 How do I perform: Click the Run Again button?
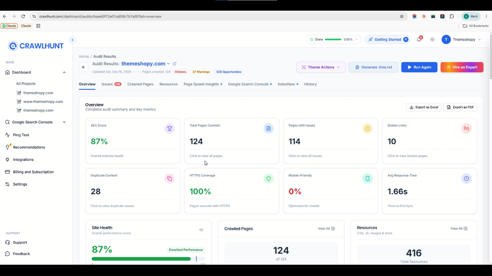pos(419,67)
